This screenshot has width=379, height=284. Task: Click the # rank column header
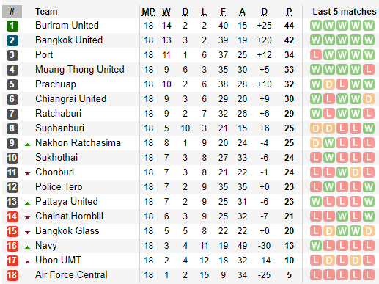click(x=12, y=12)
